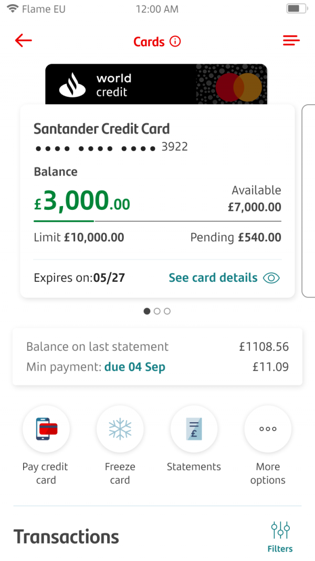Tap the More options dots icon
Viewport: 315px width, 561px height.
click(x=268, y=429)
